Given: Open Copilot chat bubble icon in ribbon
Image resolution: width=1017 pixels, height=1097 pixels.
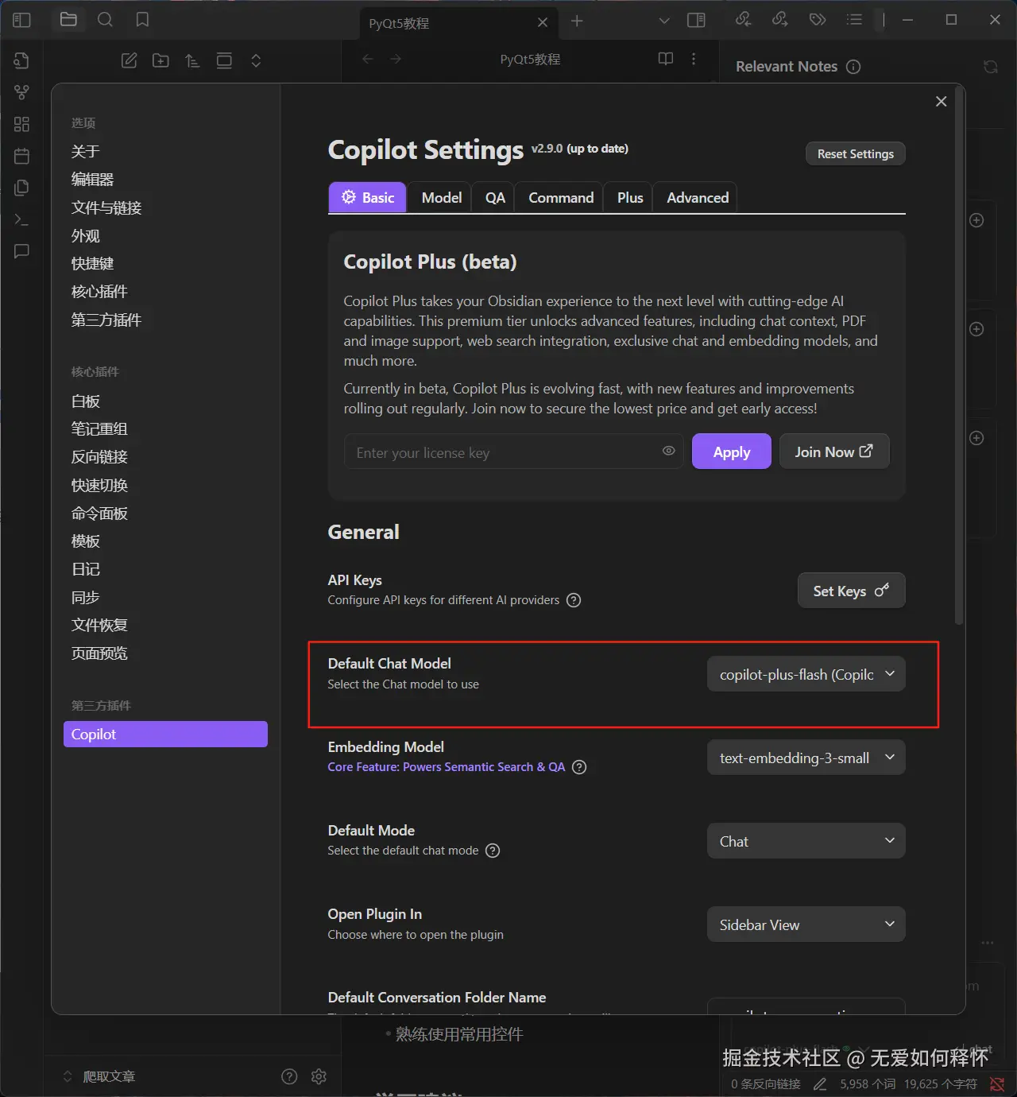Looking at the screenshot, I should point(21,251).
